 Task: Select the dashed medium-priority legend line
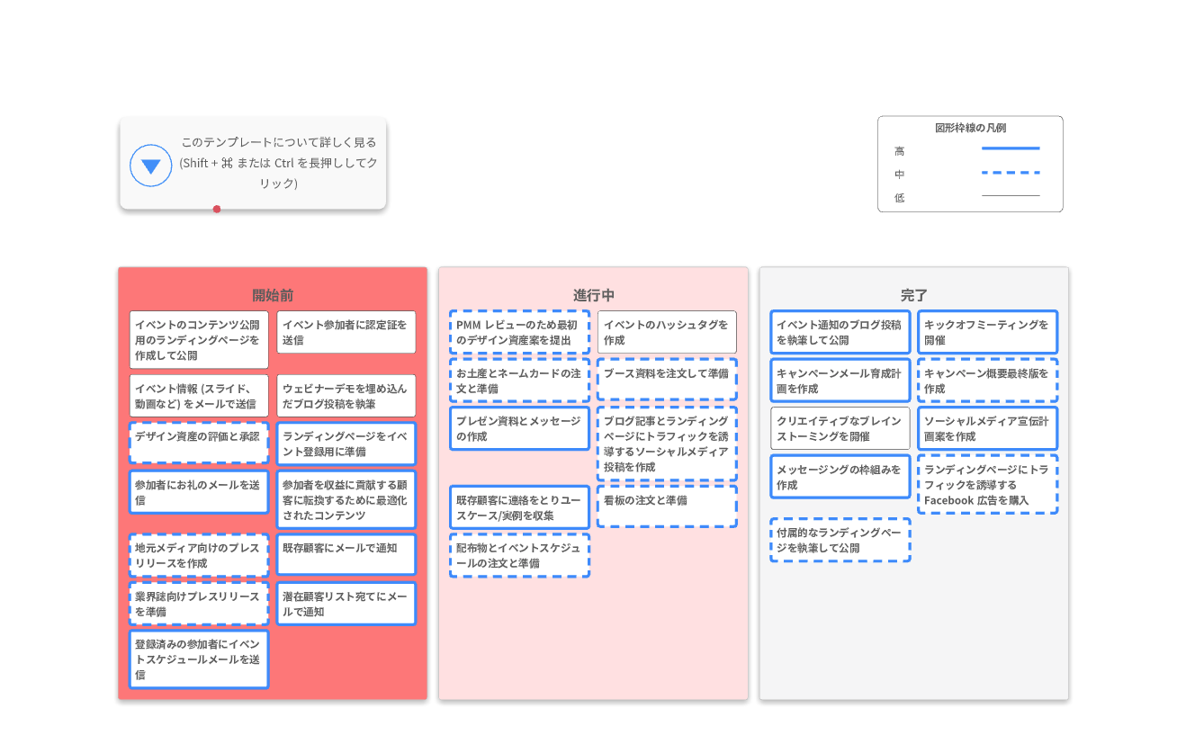[1010, 173]
